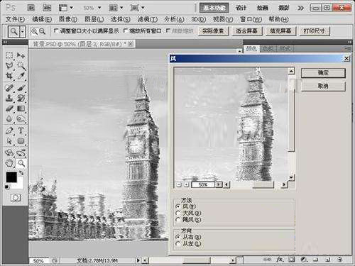This screenshot has height=266, width=355.
Task: Open status bar info arrow menu
Action: [x=138, y=260]
